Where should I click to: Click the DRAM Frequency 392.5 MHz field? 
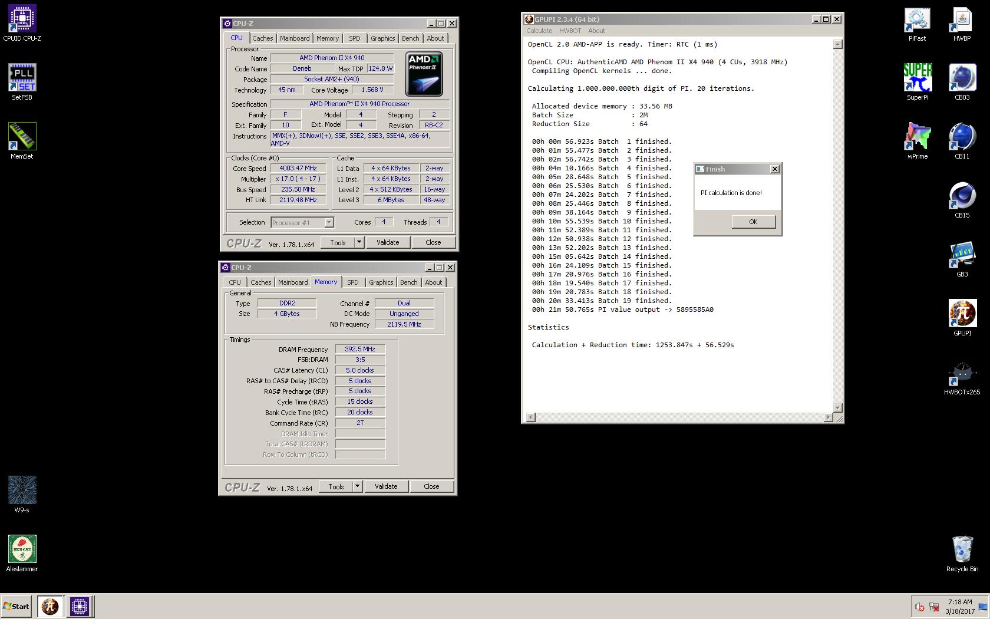coord(360,349)
